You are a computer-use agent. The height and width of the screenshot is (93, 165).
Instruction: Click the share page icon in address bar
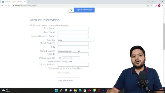(148, 6)
